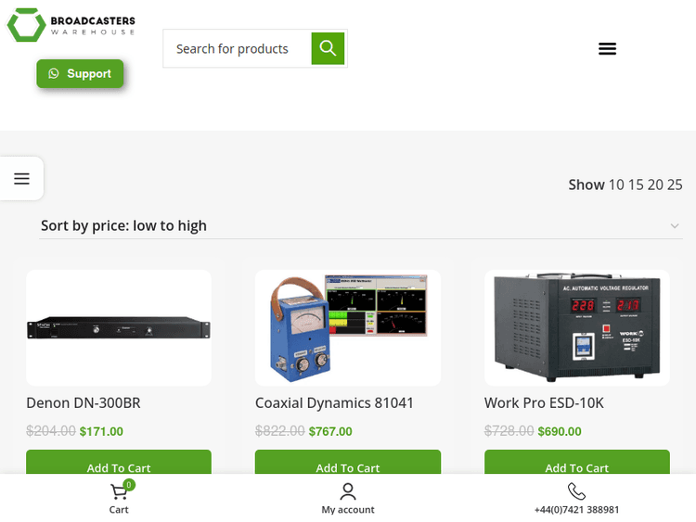Open Coaxial Dynamics 81041 product image
Viewport: 696px width, 522px height.
[348, 327]
